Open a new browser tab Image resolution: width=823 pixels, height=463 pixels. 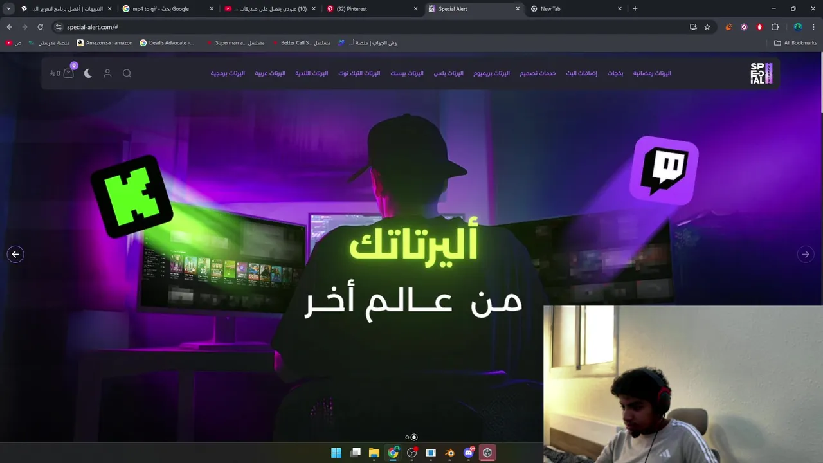coord(635,9)
